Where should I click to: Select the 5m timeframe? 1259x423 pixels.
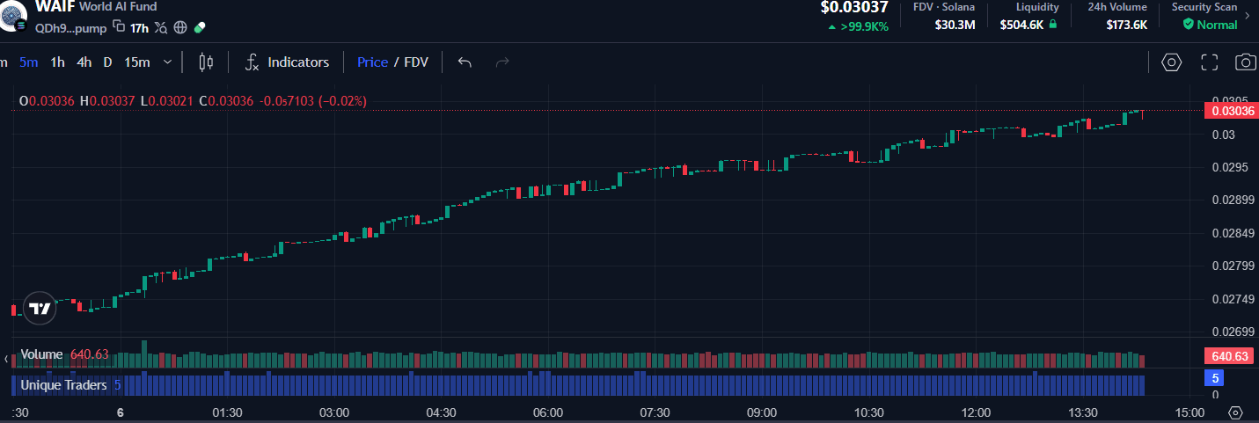29,62
